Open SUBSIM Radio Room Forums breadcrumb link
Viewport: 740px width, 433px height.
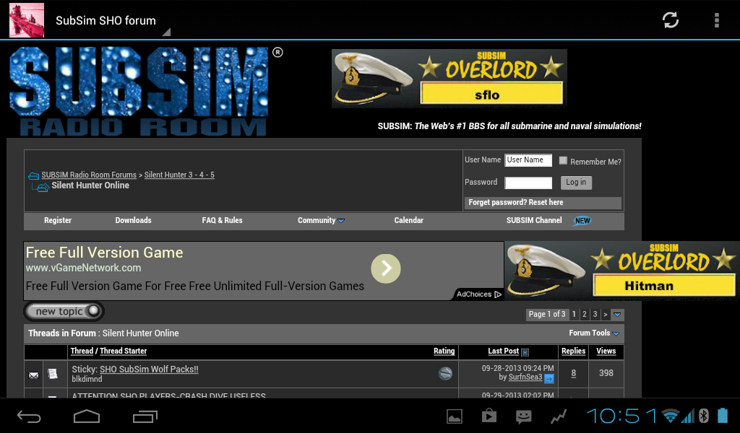(89, 175)
